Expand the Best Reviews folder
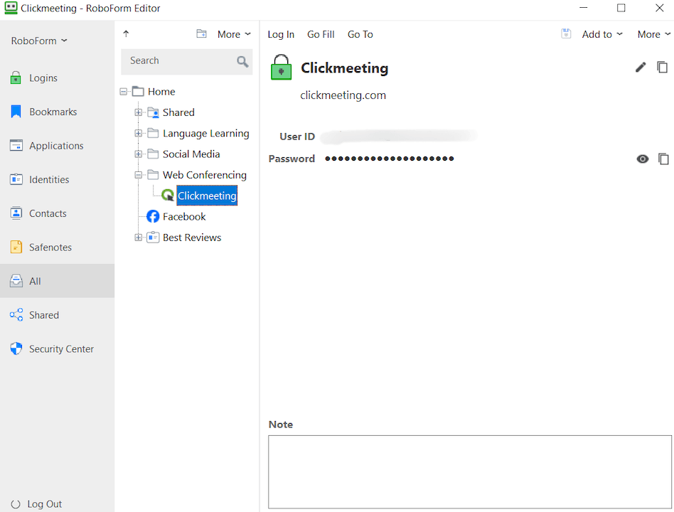The image size is (674, 512). pyautogui.click(x=138, y=237)
